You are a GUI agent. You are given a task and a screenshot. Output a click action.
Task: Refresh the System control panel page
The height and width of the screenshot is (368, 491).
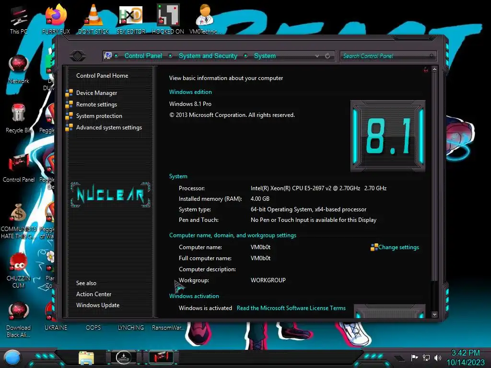click(327, 56)
